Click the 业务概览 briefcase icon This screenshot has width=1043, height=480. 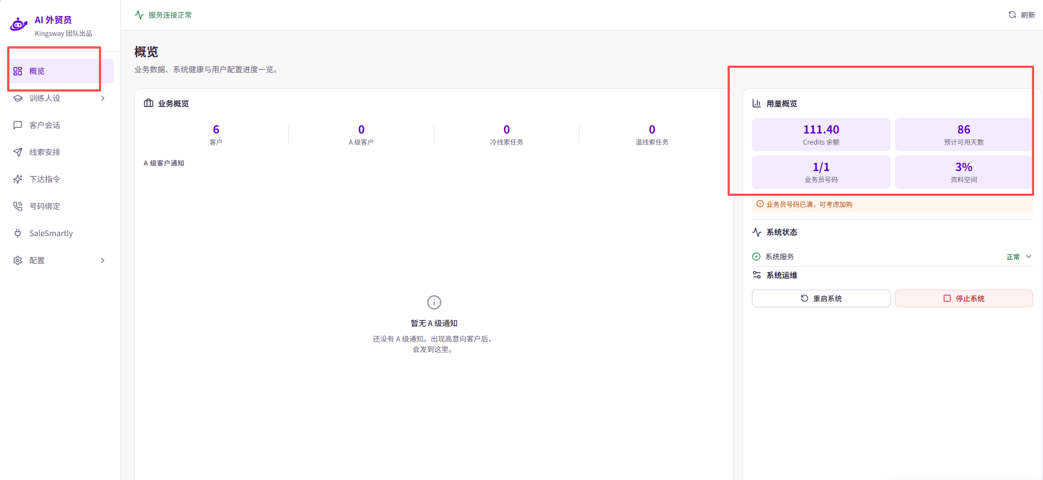tap(149, 103)
